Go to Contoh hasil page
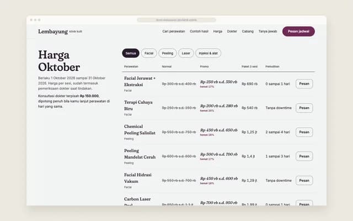353x221 pixels. (x=199, y=31)
